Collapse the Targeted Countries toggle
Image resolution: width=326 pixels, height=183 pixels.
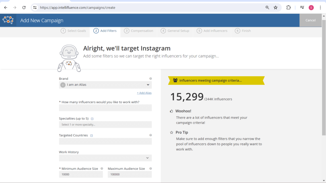pyautogui.click(x=92, y=136)
